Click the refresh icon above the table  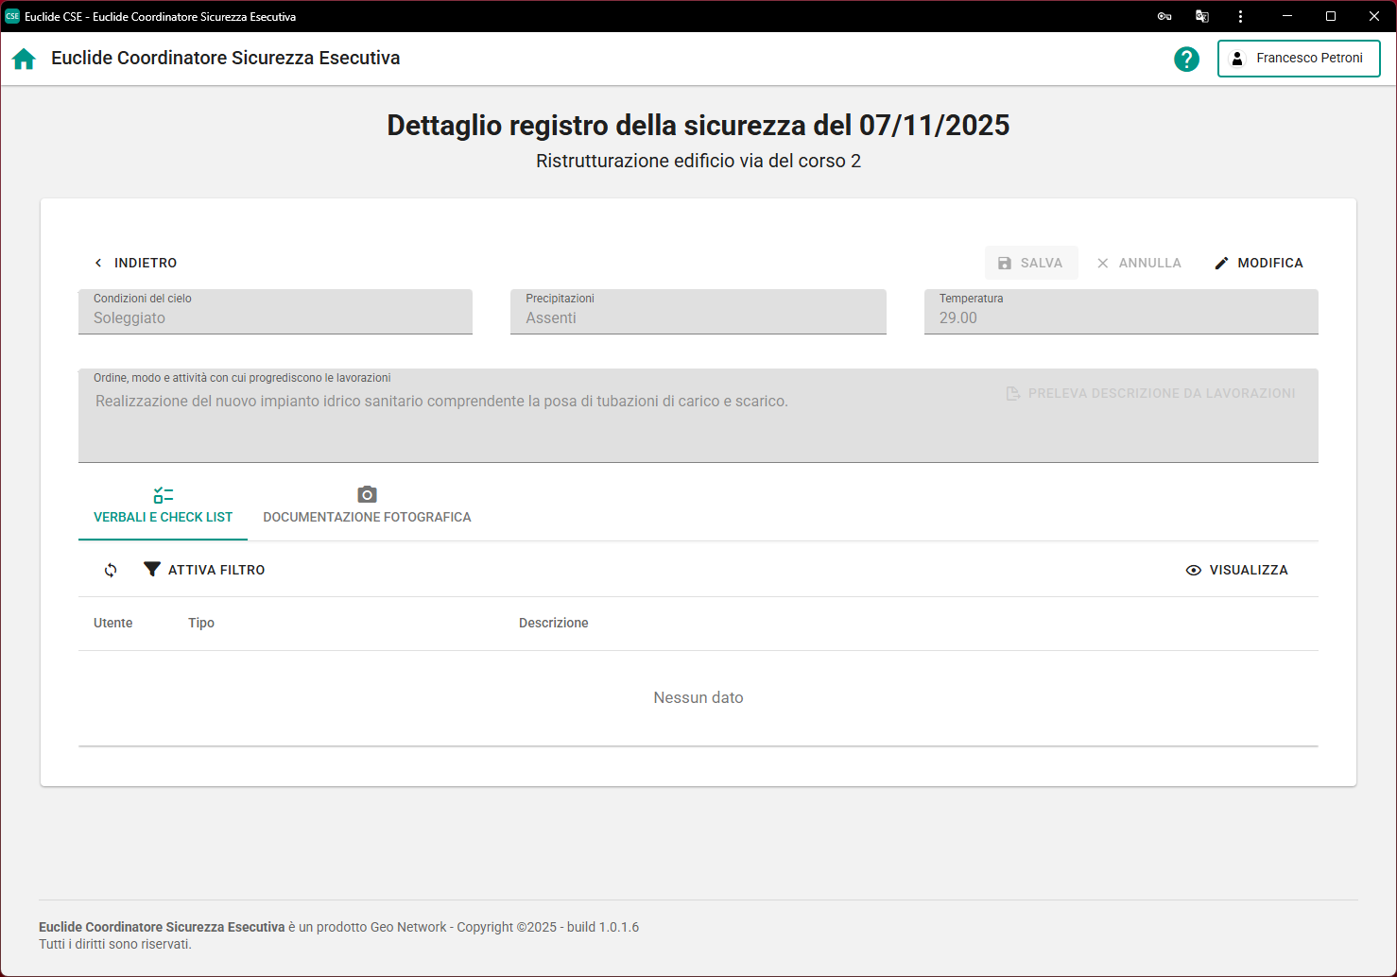[111, 570]
